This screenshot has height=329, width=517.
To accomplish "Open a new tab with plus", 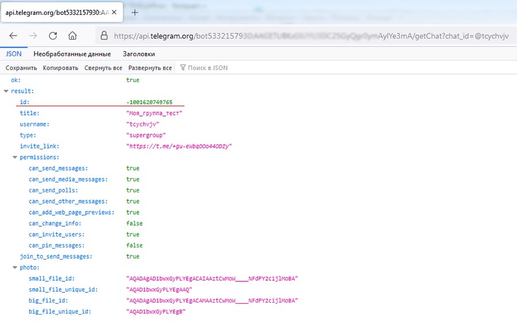I will pos(134,13).
